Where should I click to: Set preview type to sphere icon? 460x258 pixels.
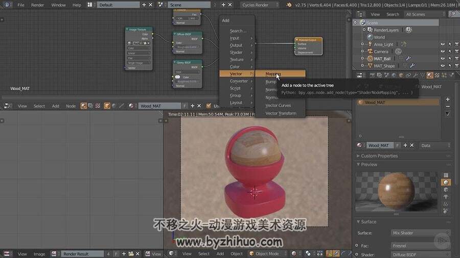pyautogui.click(x=446, y=183)
